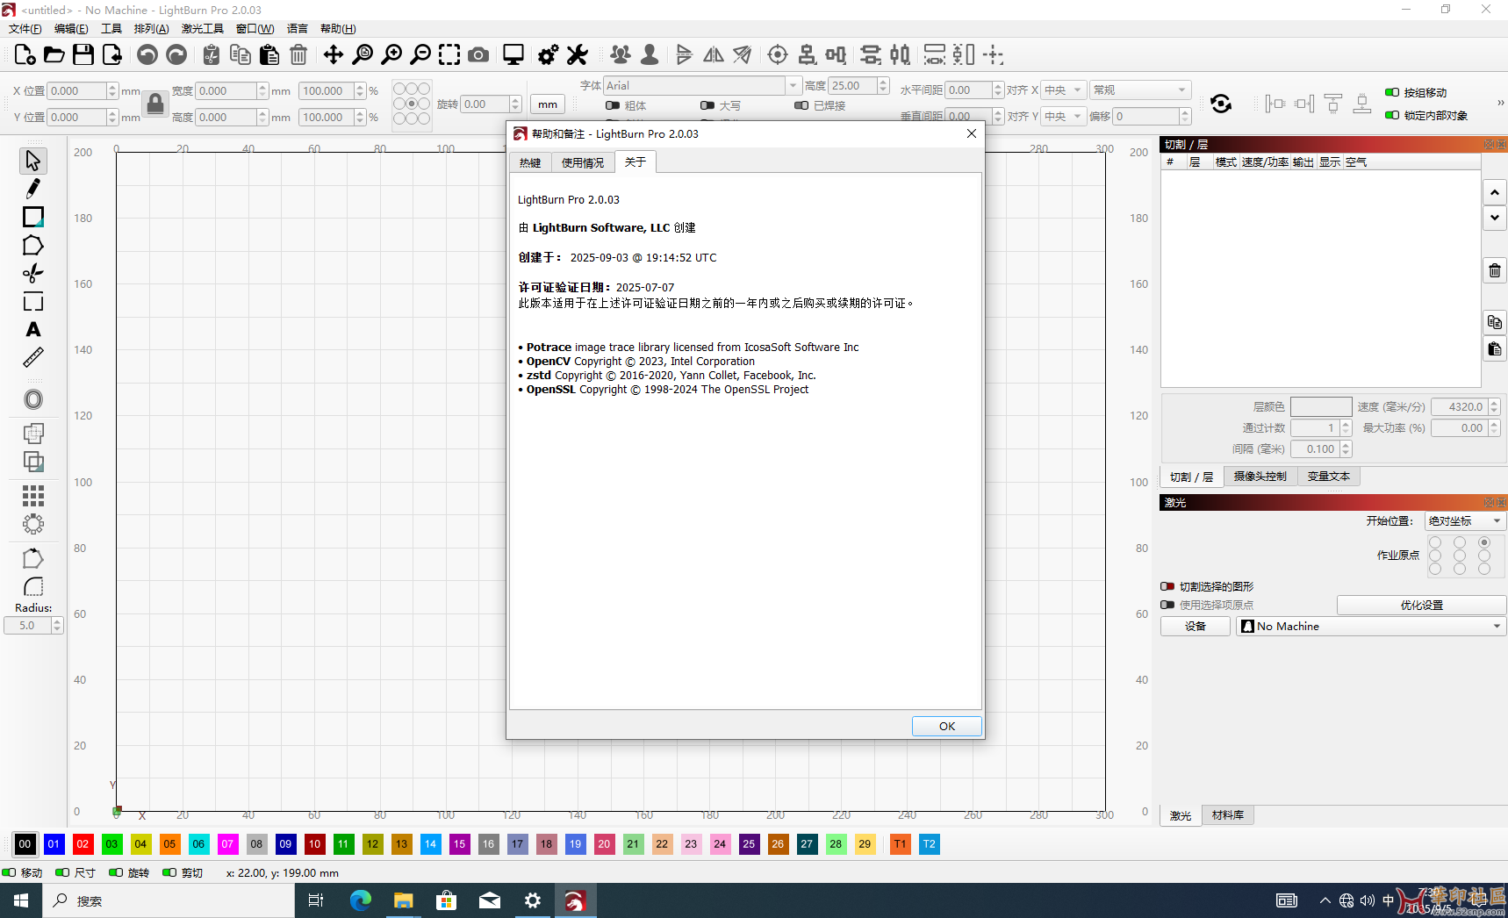
Task: Move layer up with arrow button
Action: 1495,192
